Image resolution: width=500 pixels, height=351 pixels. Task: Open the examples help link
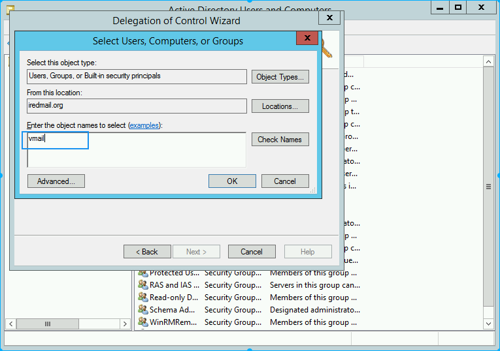[144, 125]
